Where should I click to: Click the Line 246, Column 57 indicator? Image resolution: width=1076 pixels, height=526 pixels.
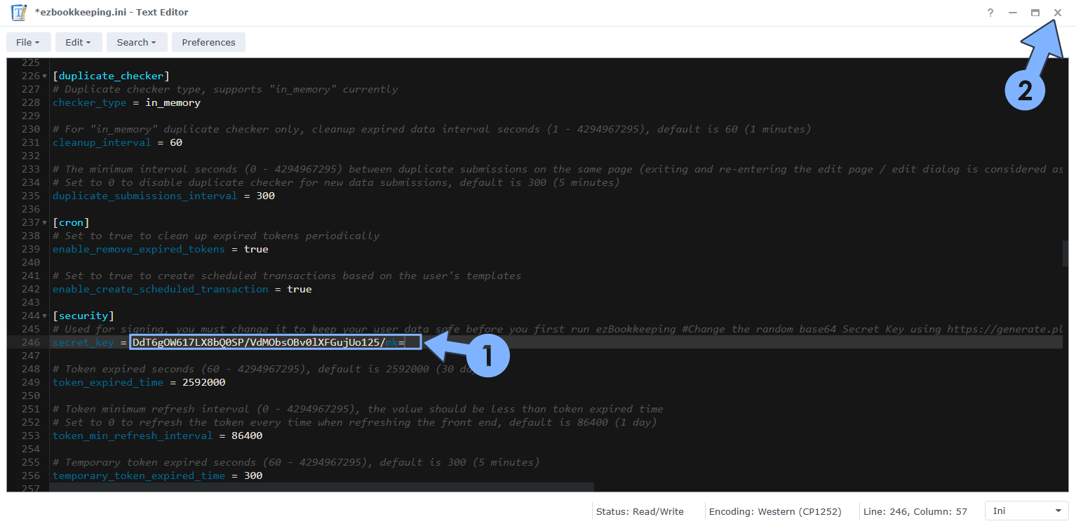pyautogui.click(x=915, y=511)
